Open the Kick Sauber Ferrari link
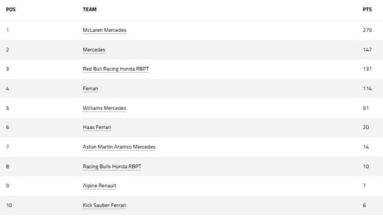Image resolution: width=383 pixels, height=216 pixels. coord(105,205)
